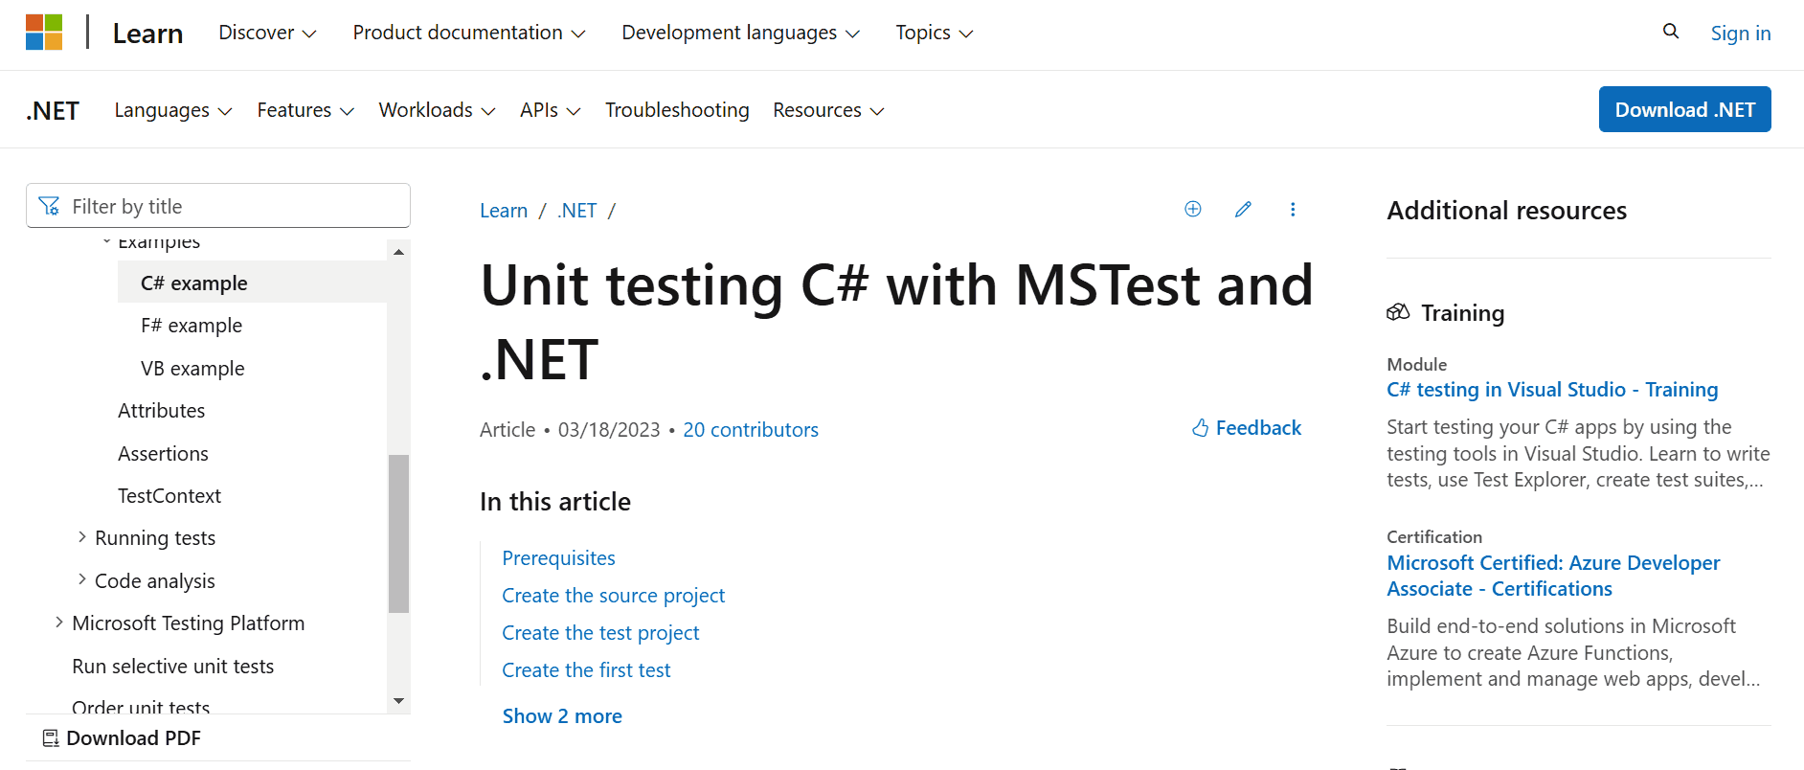The height and width of the screenshot is (770, 1804).
Task: Click the Training section icon
Action: (x=1398, y=312)
